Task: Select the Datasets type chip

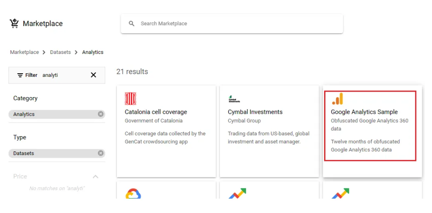Action: point(57,153)
